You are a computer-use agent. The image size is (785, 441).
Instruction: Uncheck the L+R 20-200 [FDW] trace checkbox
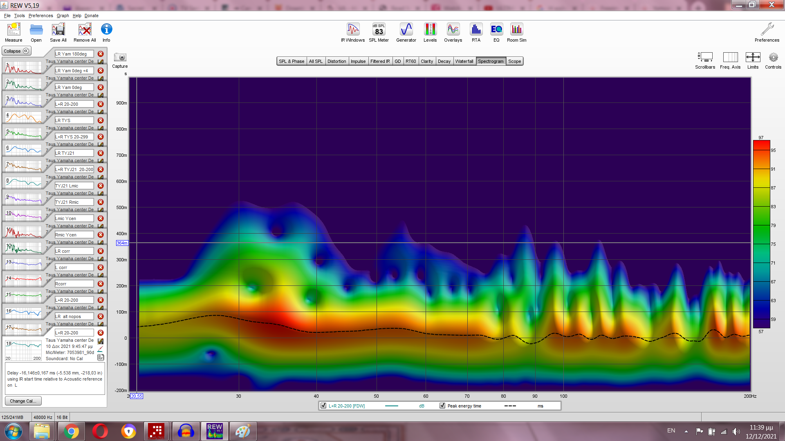(x=323, y=405)
